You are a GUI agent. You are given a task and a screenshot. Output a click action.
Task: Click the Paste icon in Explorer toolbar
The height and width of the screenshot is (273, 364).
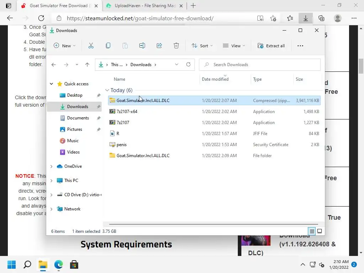[125, 46]
